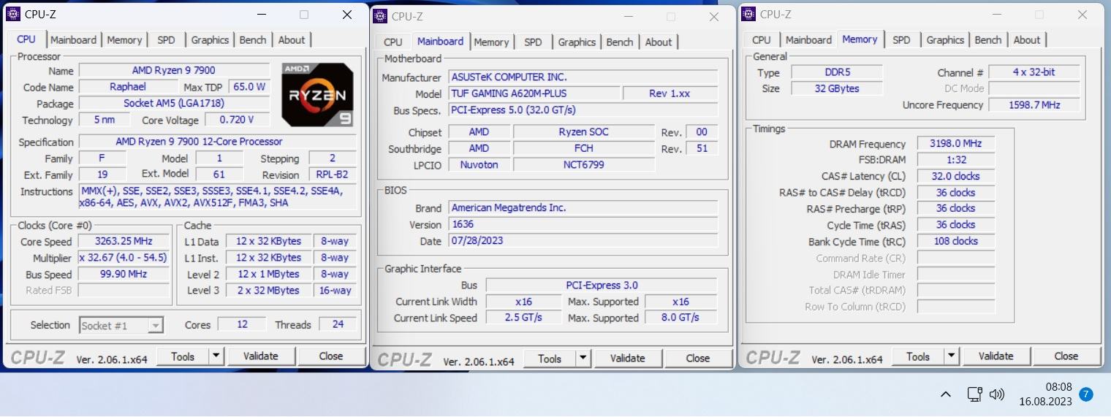Click the Validate button in the Mainboard window
1111x417 pixels.
(628, 359)
